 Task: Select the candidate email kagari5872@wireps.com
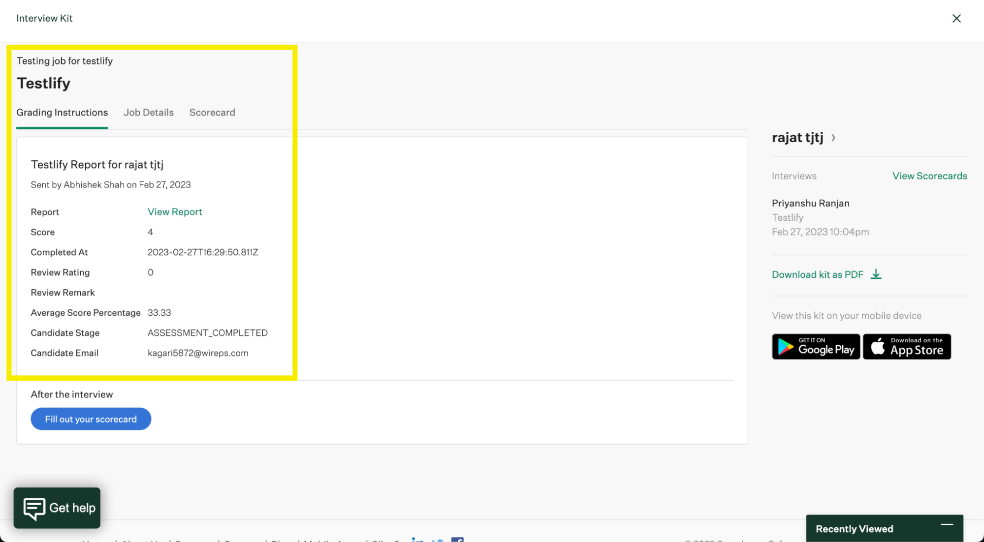pyautogui.click(x=198, y=353)
